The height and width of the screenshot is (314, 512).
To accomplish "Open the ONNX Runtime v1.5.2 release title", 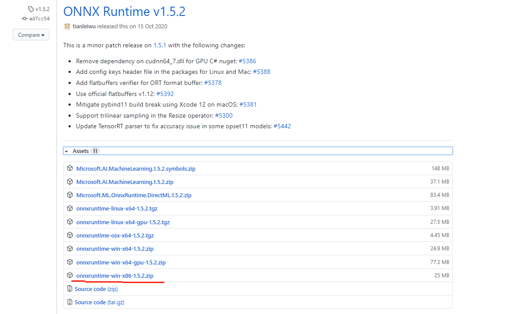I will (x=124, y=11).
